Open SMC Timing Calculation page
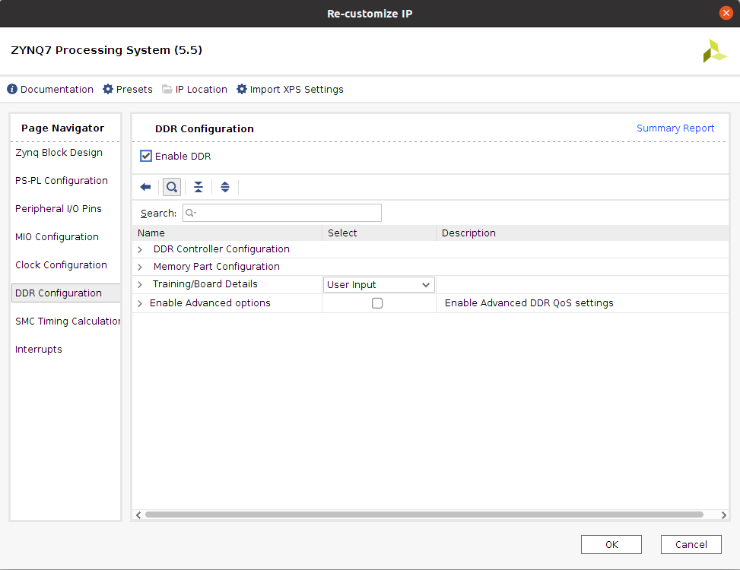This screenshot has height=570, width=740. pyautogui.click(x=68, y=321)
